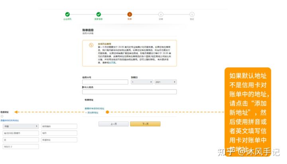Viewport: 287px width, 164px height.
Task: Click the second completed green check step
Action: (98, 14)
